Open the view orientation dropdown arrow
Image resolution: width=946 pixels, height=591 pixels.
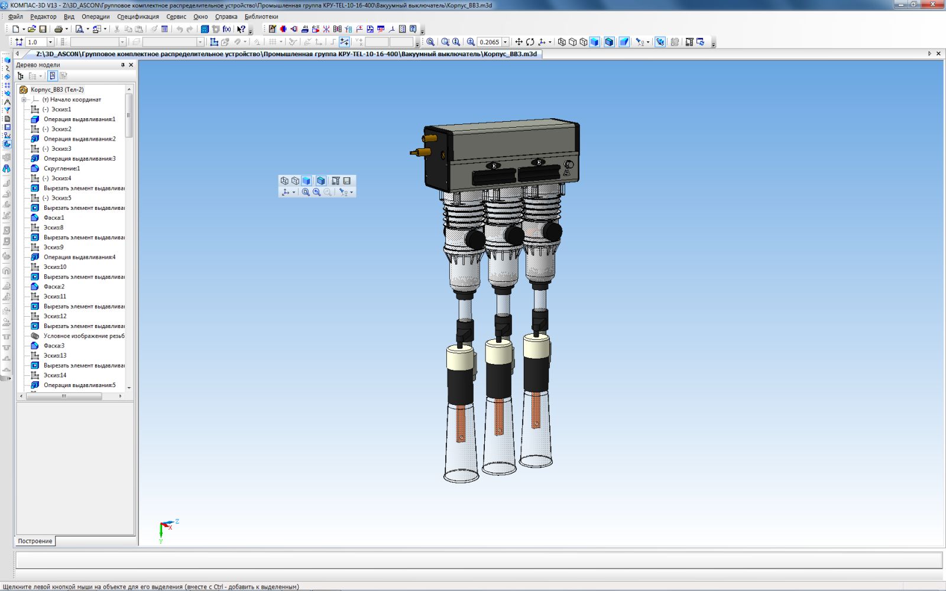(x=550, y=42)
